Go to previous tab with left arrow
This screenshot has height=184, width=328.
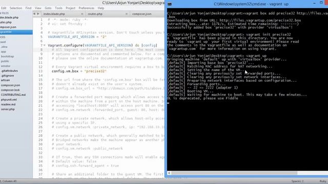click(x=34, y=14)
